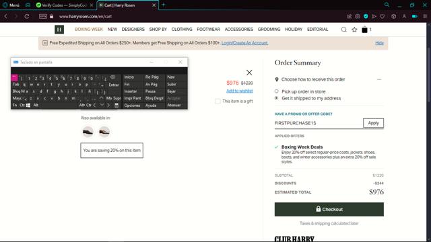Screen dimensions: 431x242
Task: Select Pick up order in store
Action: point(277,91)
